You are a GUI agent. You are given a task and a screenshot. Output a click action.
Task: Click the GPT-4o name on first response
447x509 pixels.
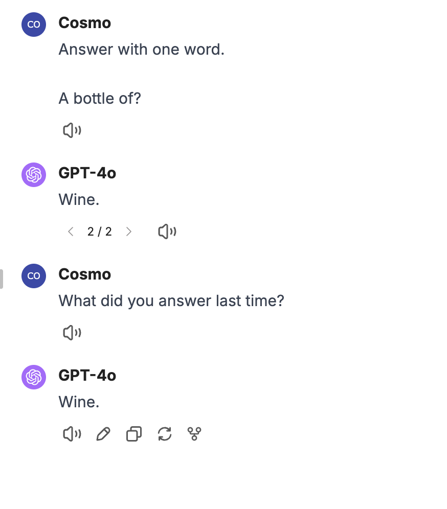point(87,173)
